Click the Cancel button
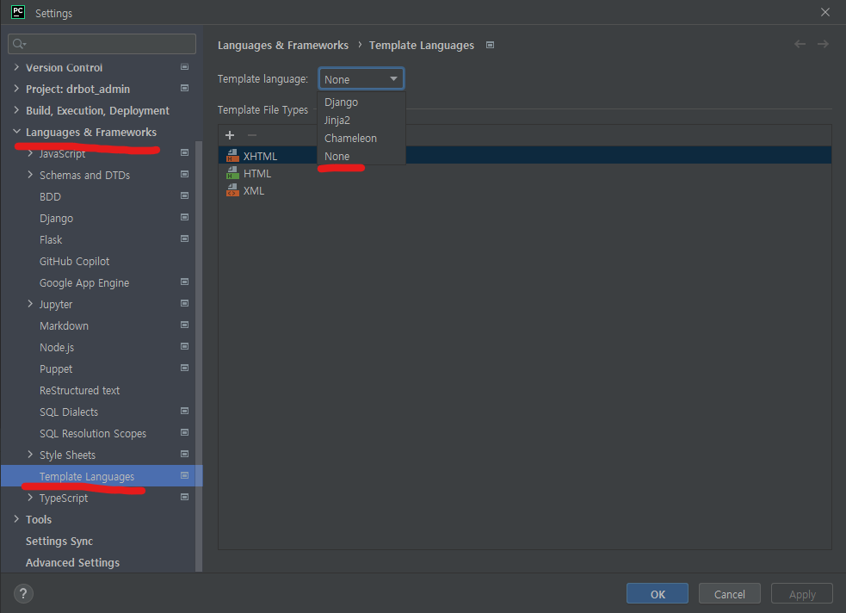Screen dimensions: 846x613 click(730, 593)
